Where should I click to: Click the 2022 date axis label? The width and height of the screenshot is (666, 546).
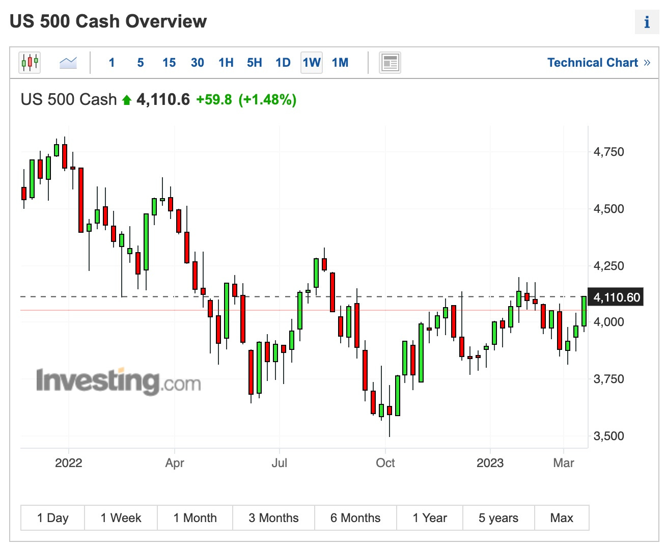[x=69, y=463]
